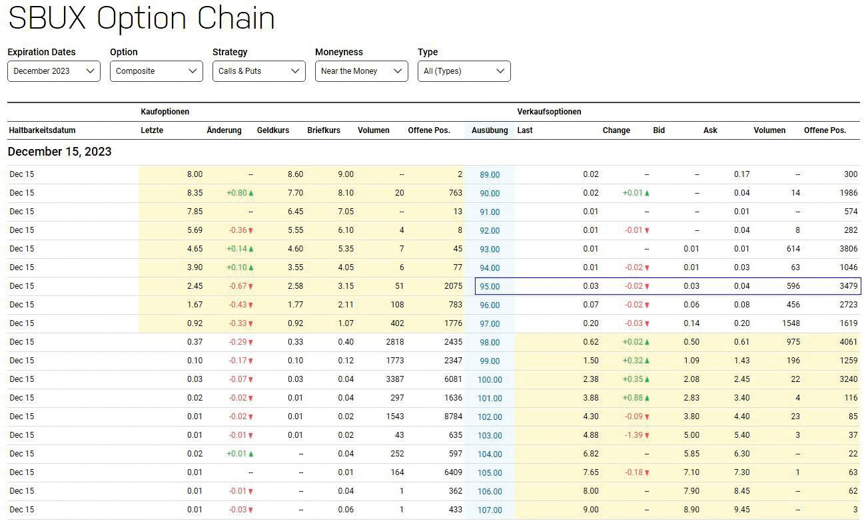Click the red down arrow beside -0.67
The width and height of the screenshot is (868, 521).
(251, 286)
